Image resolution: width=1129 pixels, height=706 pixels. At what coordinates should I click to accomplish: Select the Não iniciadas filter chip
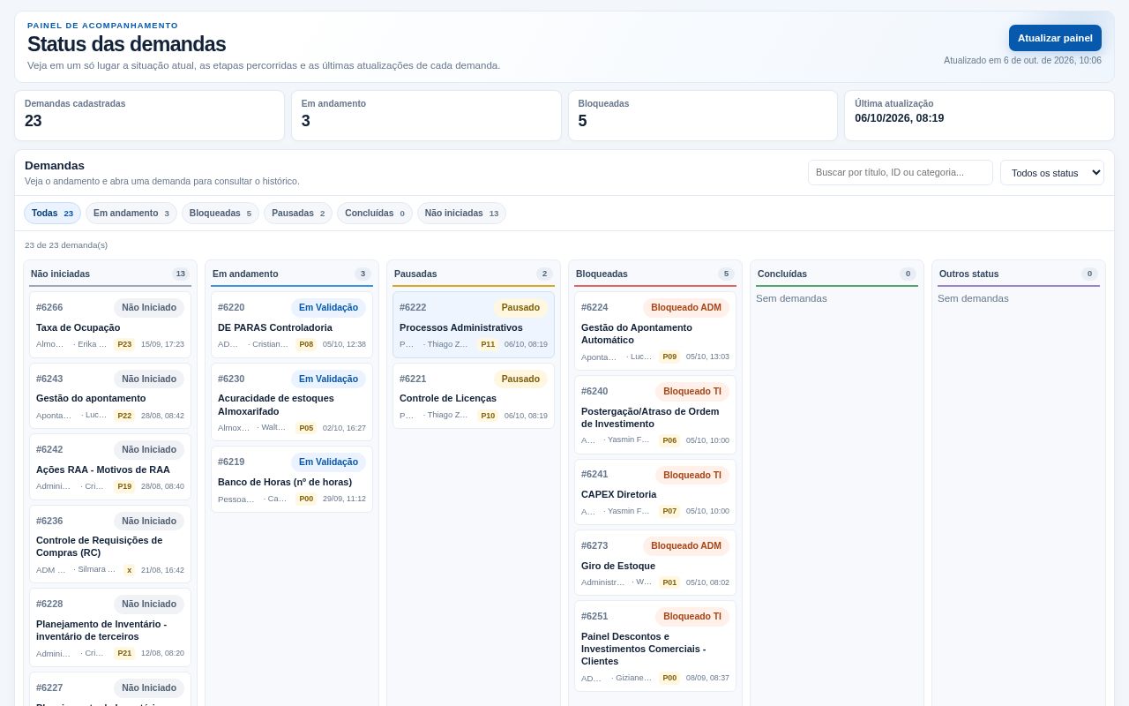(461, 213)
